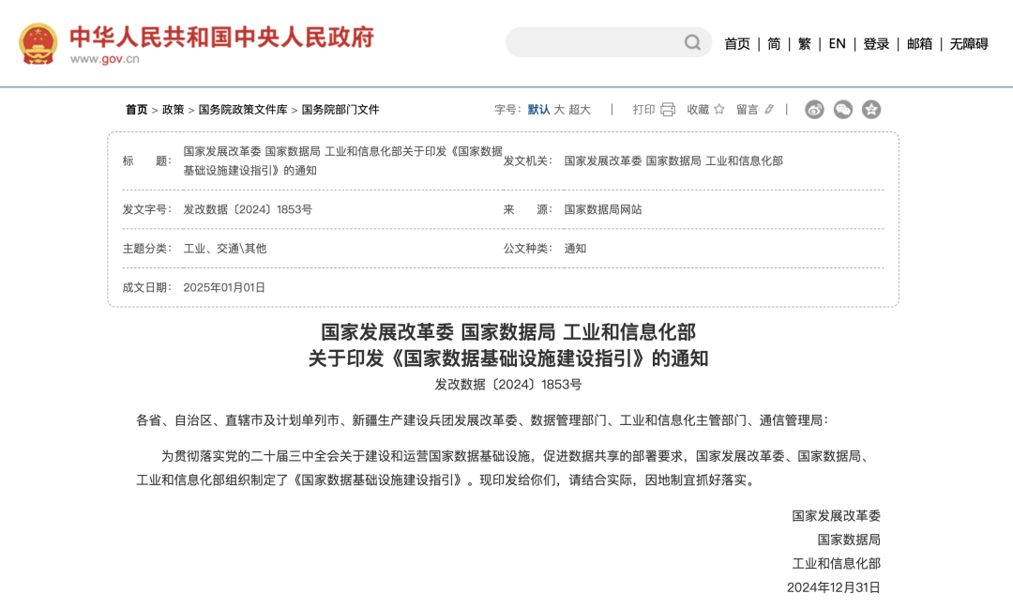The height and width of the screenshot is (609, 1013).
Task: Open the 国务院部门文件 breadcrumb
Action: (340, 109)
